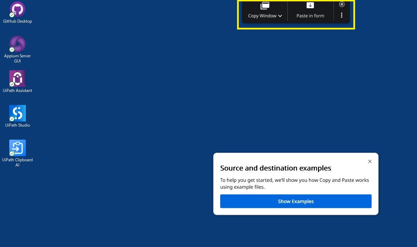Launch UiPath Assistant from the desktop
Screen dimensions: 417x247
pyautogui.click(x=18, y=82)
